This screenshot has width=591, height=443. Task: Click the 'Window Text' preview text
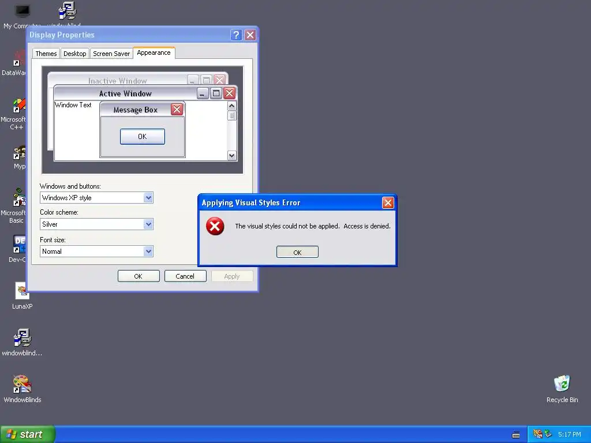[x=73, y=105]
